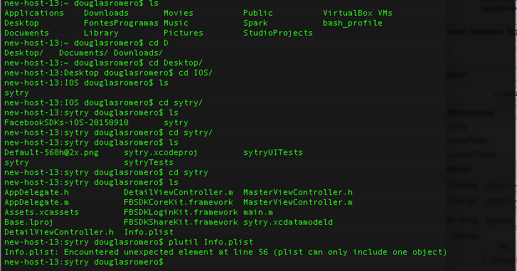The image size is (517, 271).
Task: Click the VirtualBox VMs folder name
Action: (358, 13)
